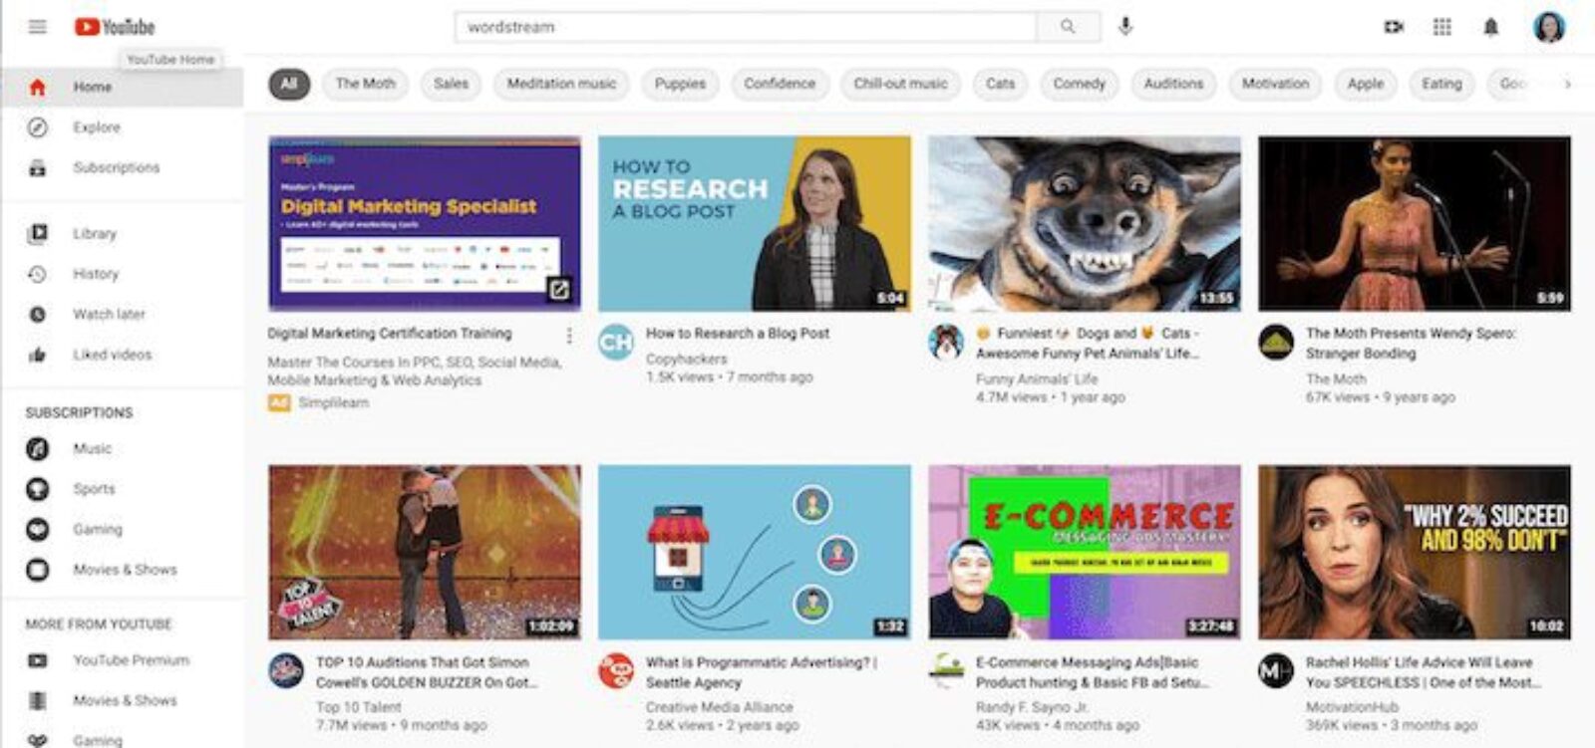Open the YouTube apps grid icon
Screen dimensions: 1595x748
[1442, 27]
